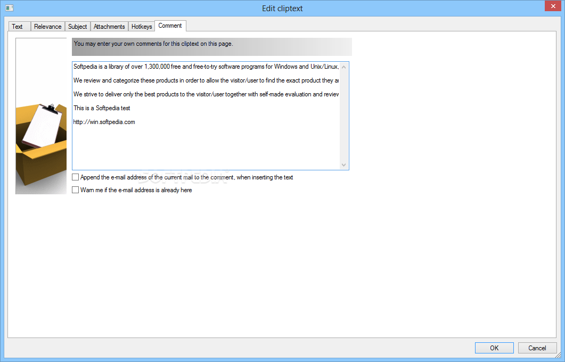Click the dialog resize grip corner

558,356
